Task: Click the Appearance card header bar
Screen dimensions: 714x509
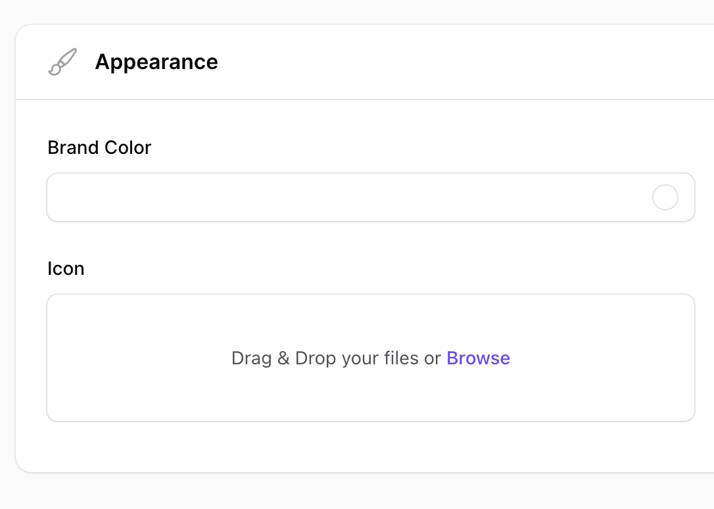Action: tap(364, 62)
